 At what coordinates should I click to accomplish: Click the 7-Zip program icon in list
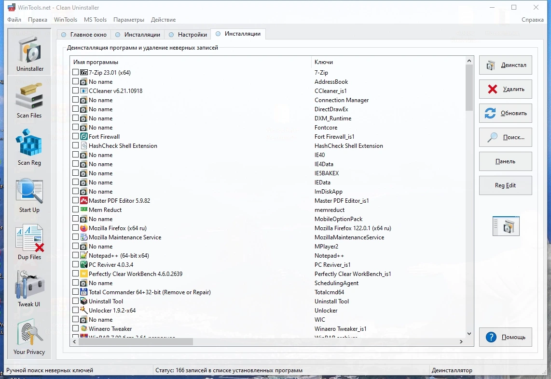83,73
